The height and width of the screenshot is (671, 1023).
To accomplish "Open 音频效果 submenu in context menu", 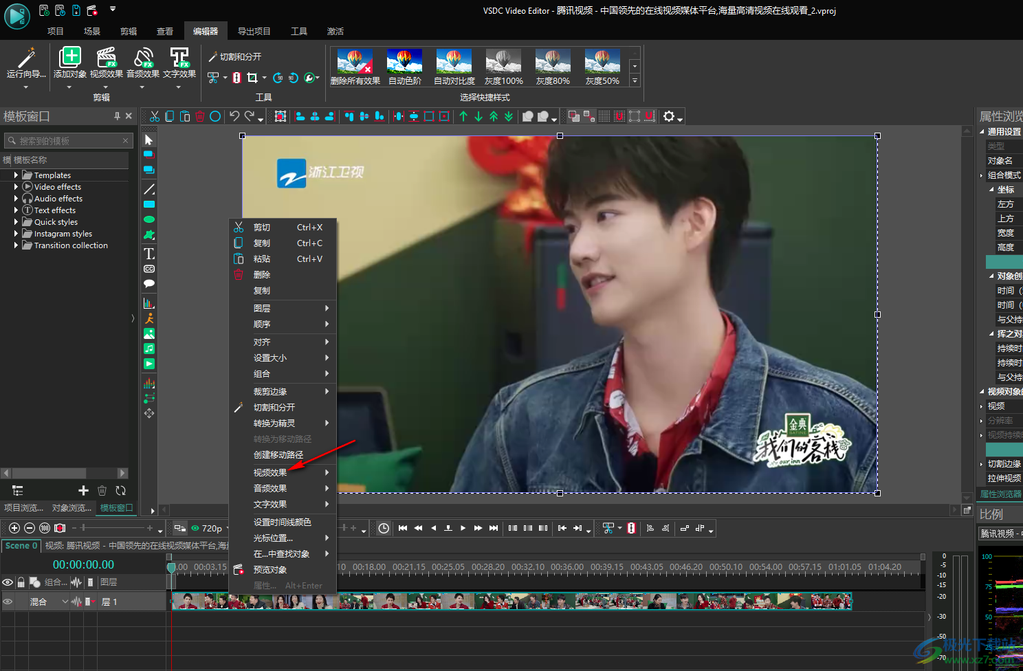I will (x=283, y=488).
